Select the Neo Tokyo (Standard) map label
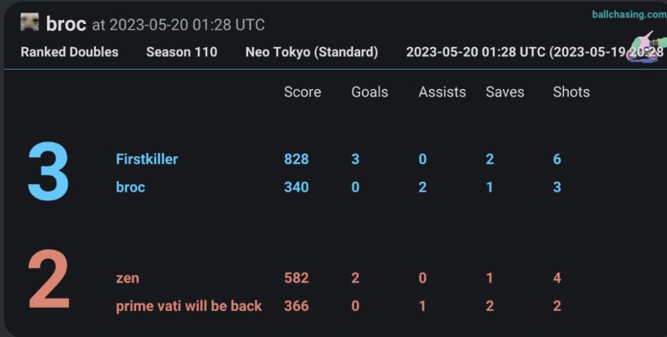This screenshot has width=667, height=337. 311,52
